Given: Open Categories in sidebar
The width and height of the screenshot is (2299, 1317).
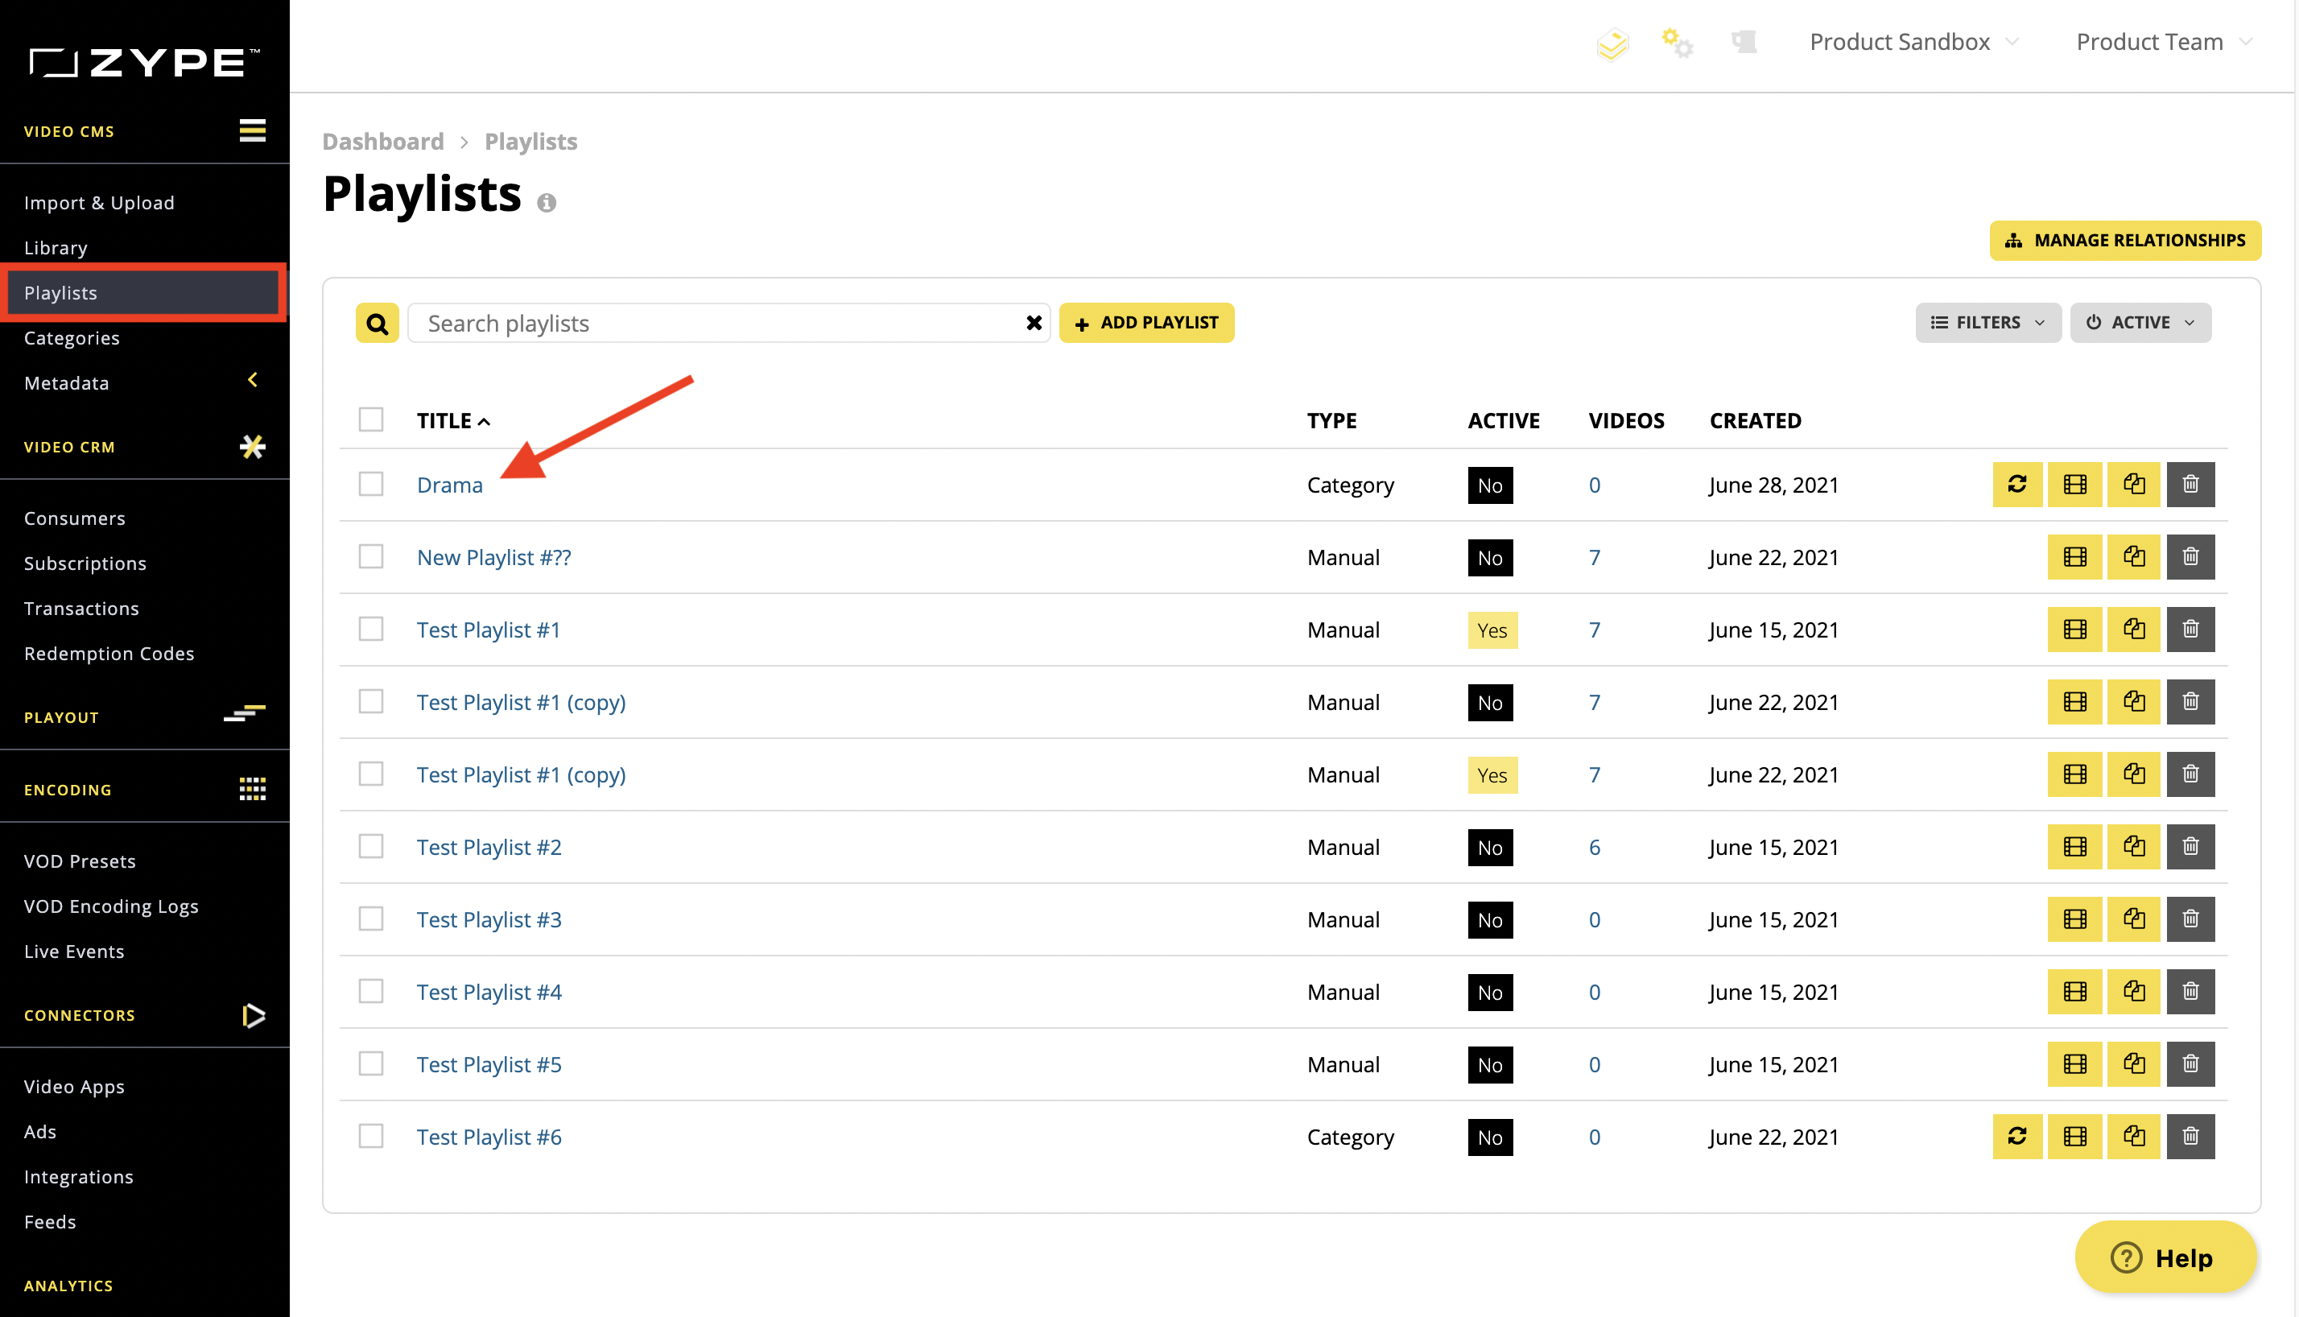Looking at the screenshot, I should [x=72, y=338].
